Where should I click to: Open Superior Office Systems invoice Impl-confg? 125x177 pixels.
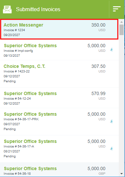click(x=59, y=50)
